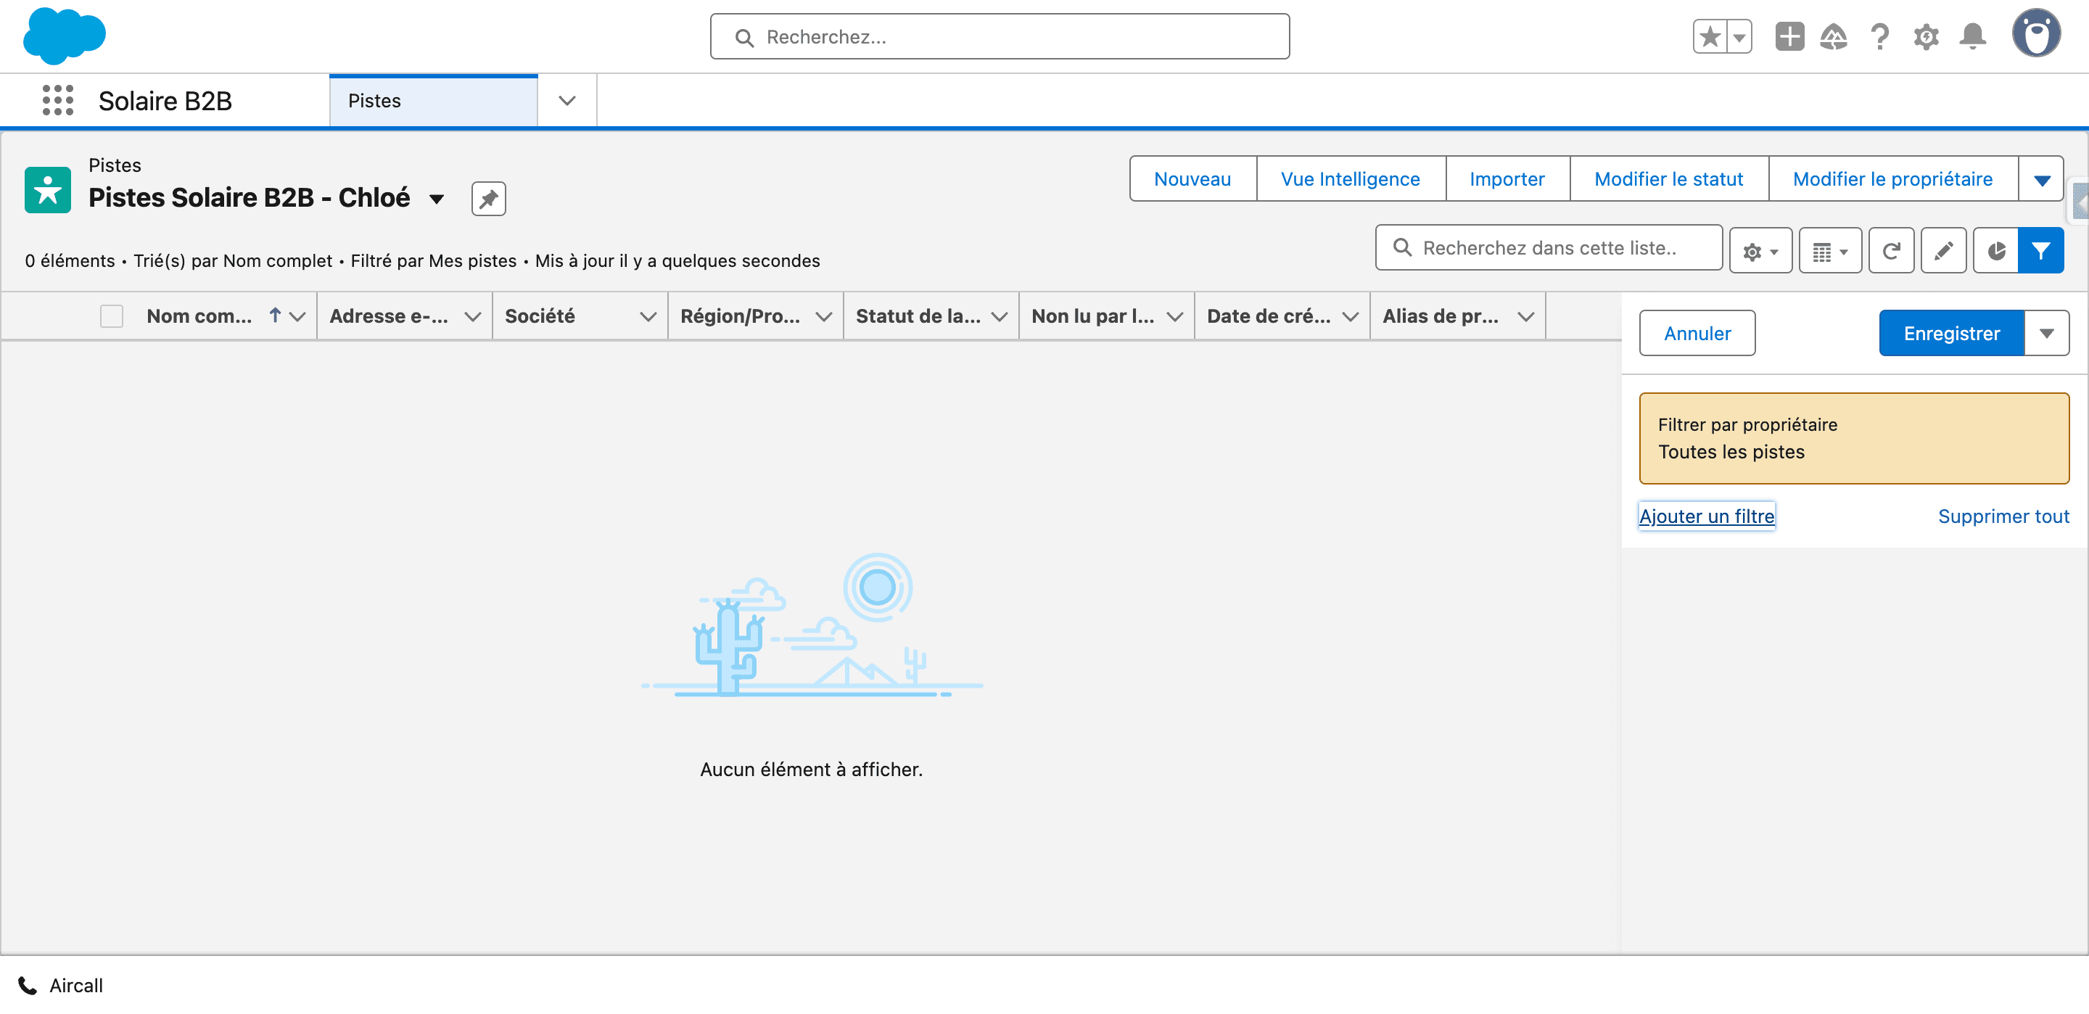This screenshot has height=1014, width=2089.
Task: Open Vue Intelligence
Action: (x=1350, y=179)
